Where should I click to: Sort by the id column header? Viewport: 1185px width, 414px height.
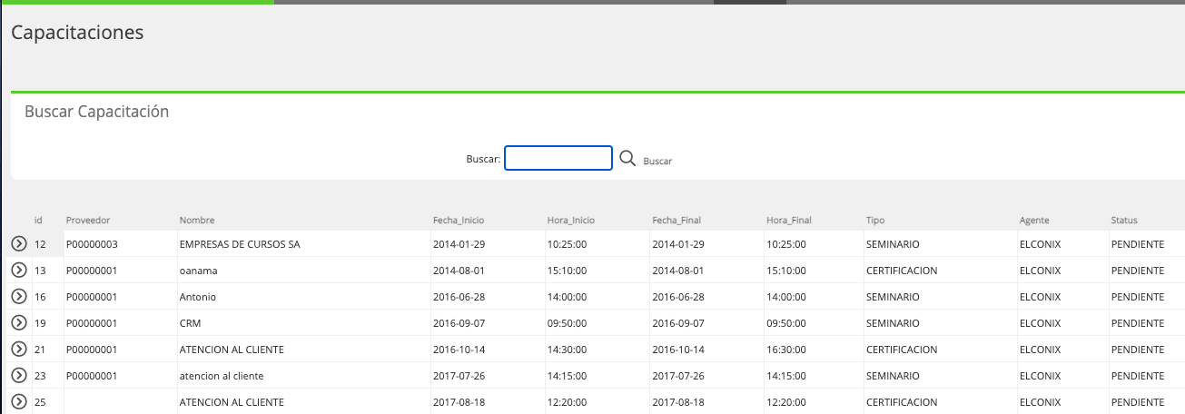pos(39,221)
